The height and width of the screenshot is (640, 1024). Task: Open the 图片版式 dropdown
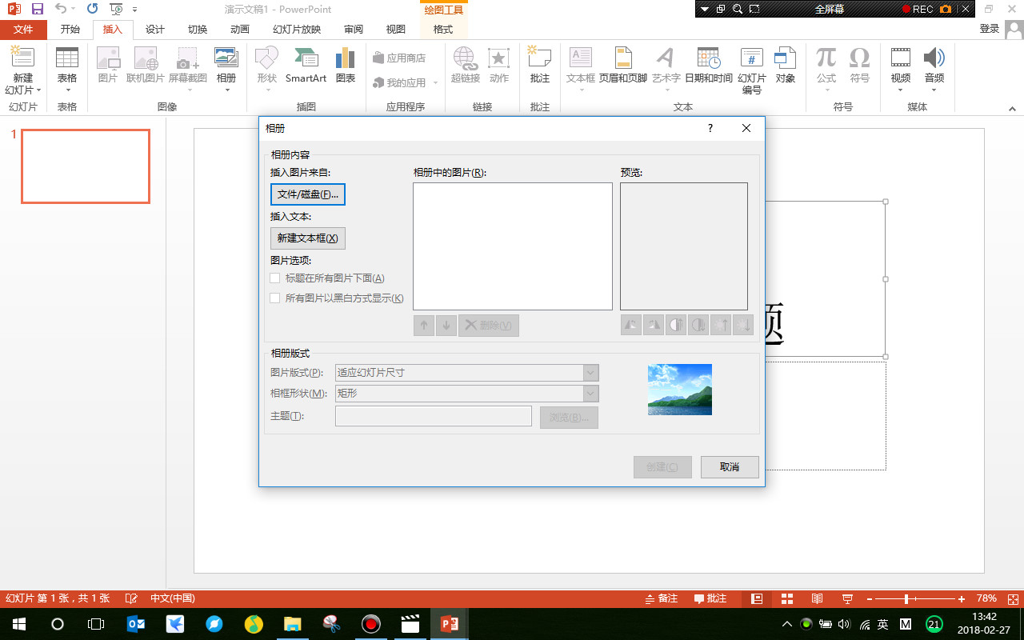590,372
